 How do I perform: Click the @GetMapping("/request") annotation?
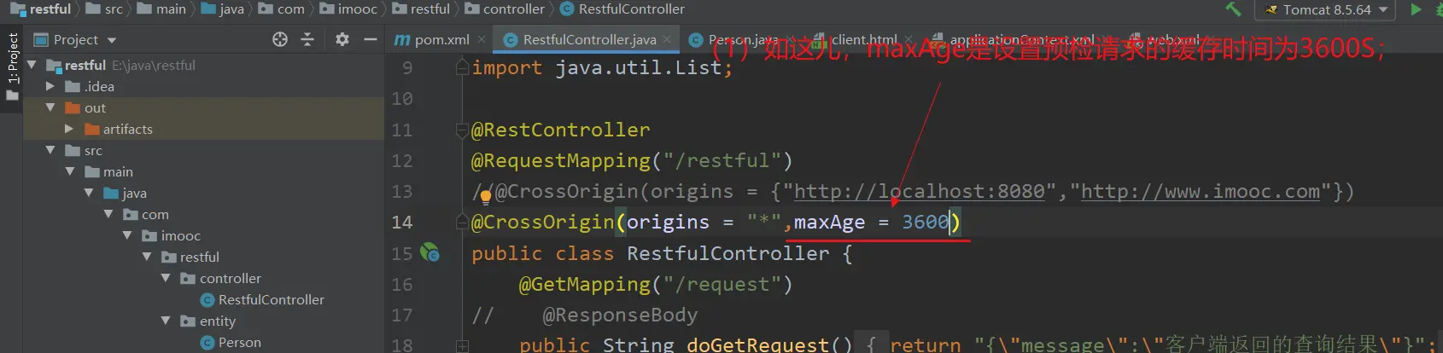(x=656, y=285)
